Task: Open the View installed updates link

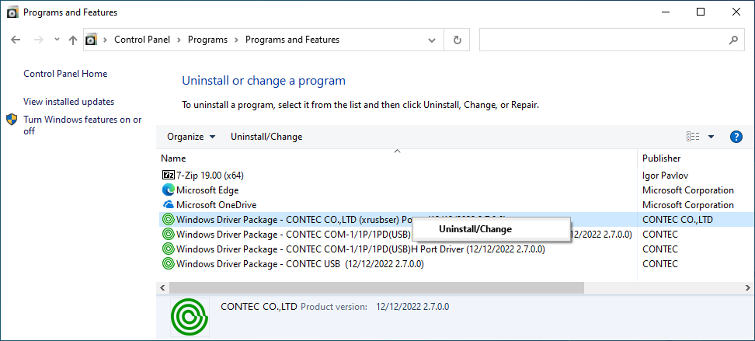Action: pyautogui.click(x=68, y=102)
